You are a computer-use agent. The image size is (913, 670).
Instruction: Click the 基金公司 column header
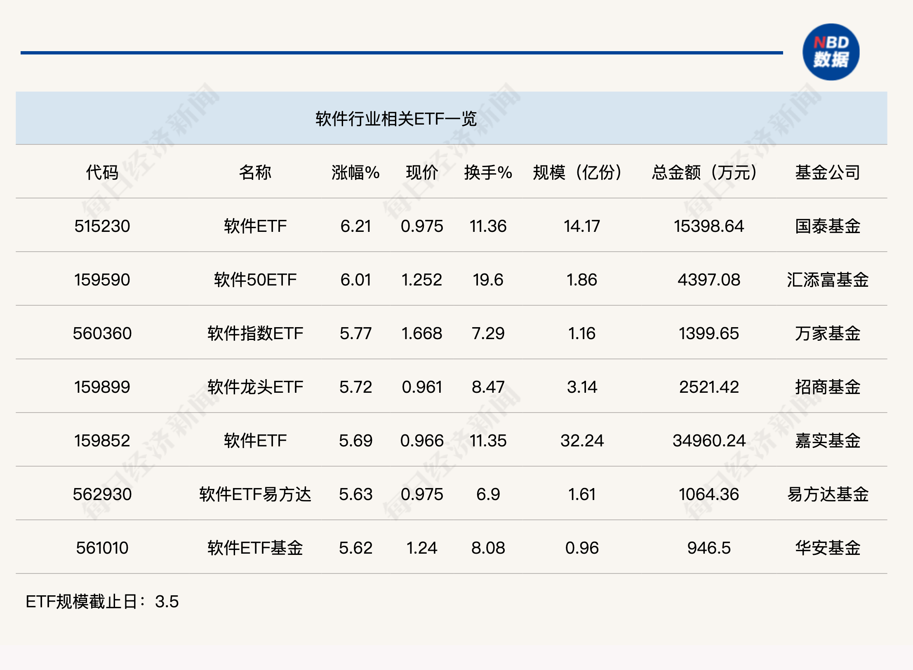(x=827, y=172)
